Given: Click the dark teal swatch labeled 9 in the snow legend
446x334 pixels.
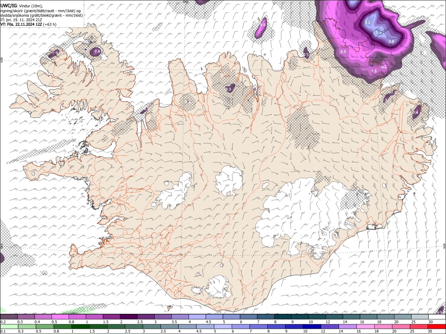Looking at the screenshot, I should [300, 317].
